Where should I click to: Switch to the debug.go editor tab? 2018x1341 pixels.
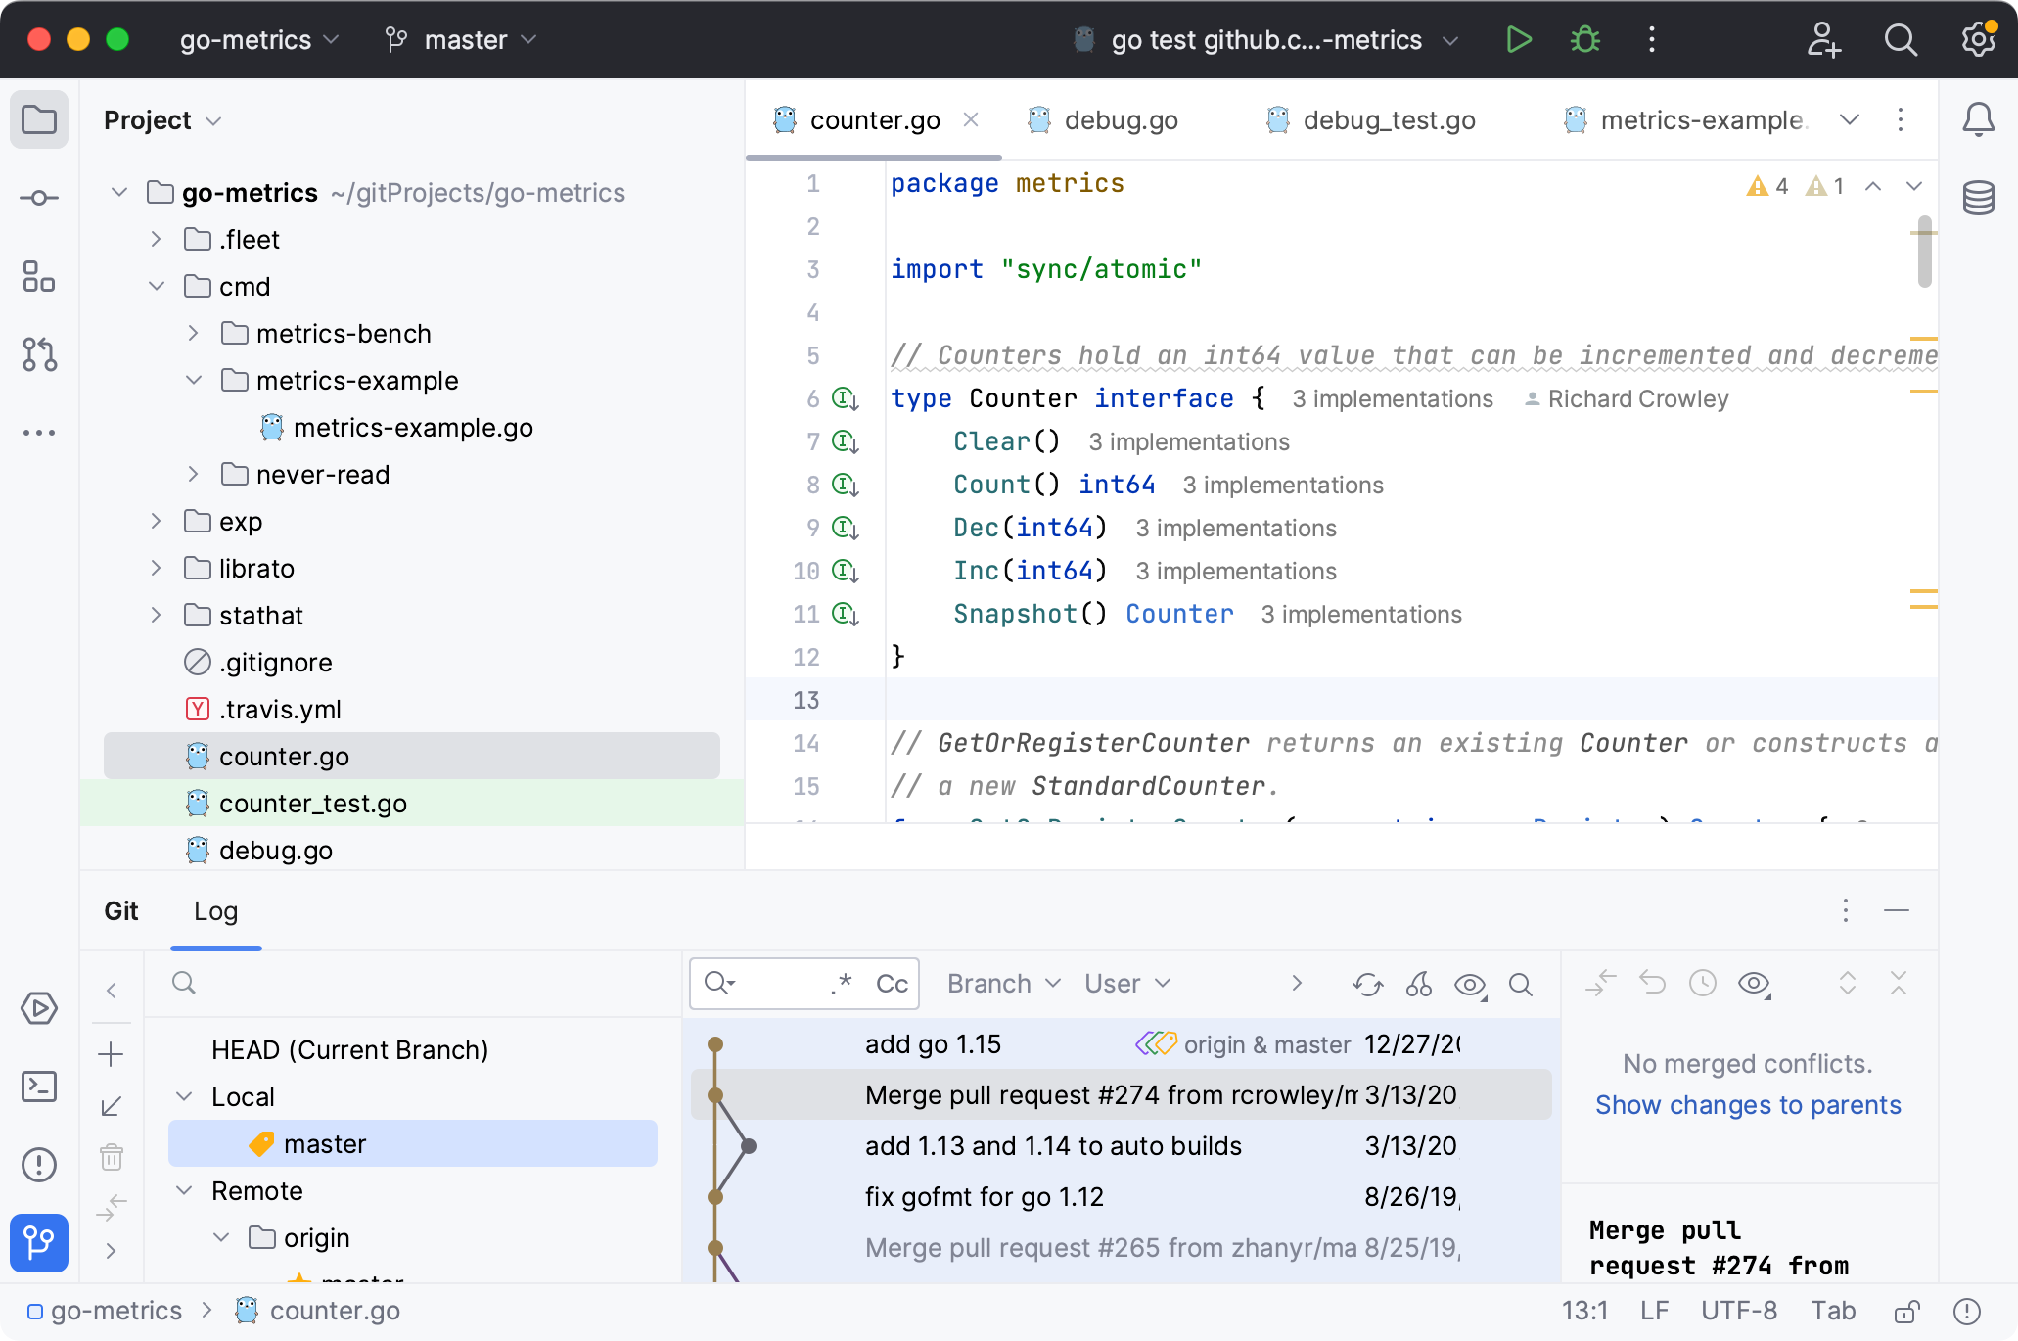click(x=1120, y=120)
